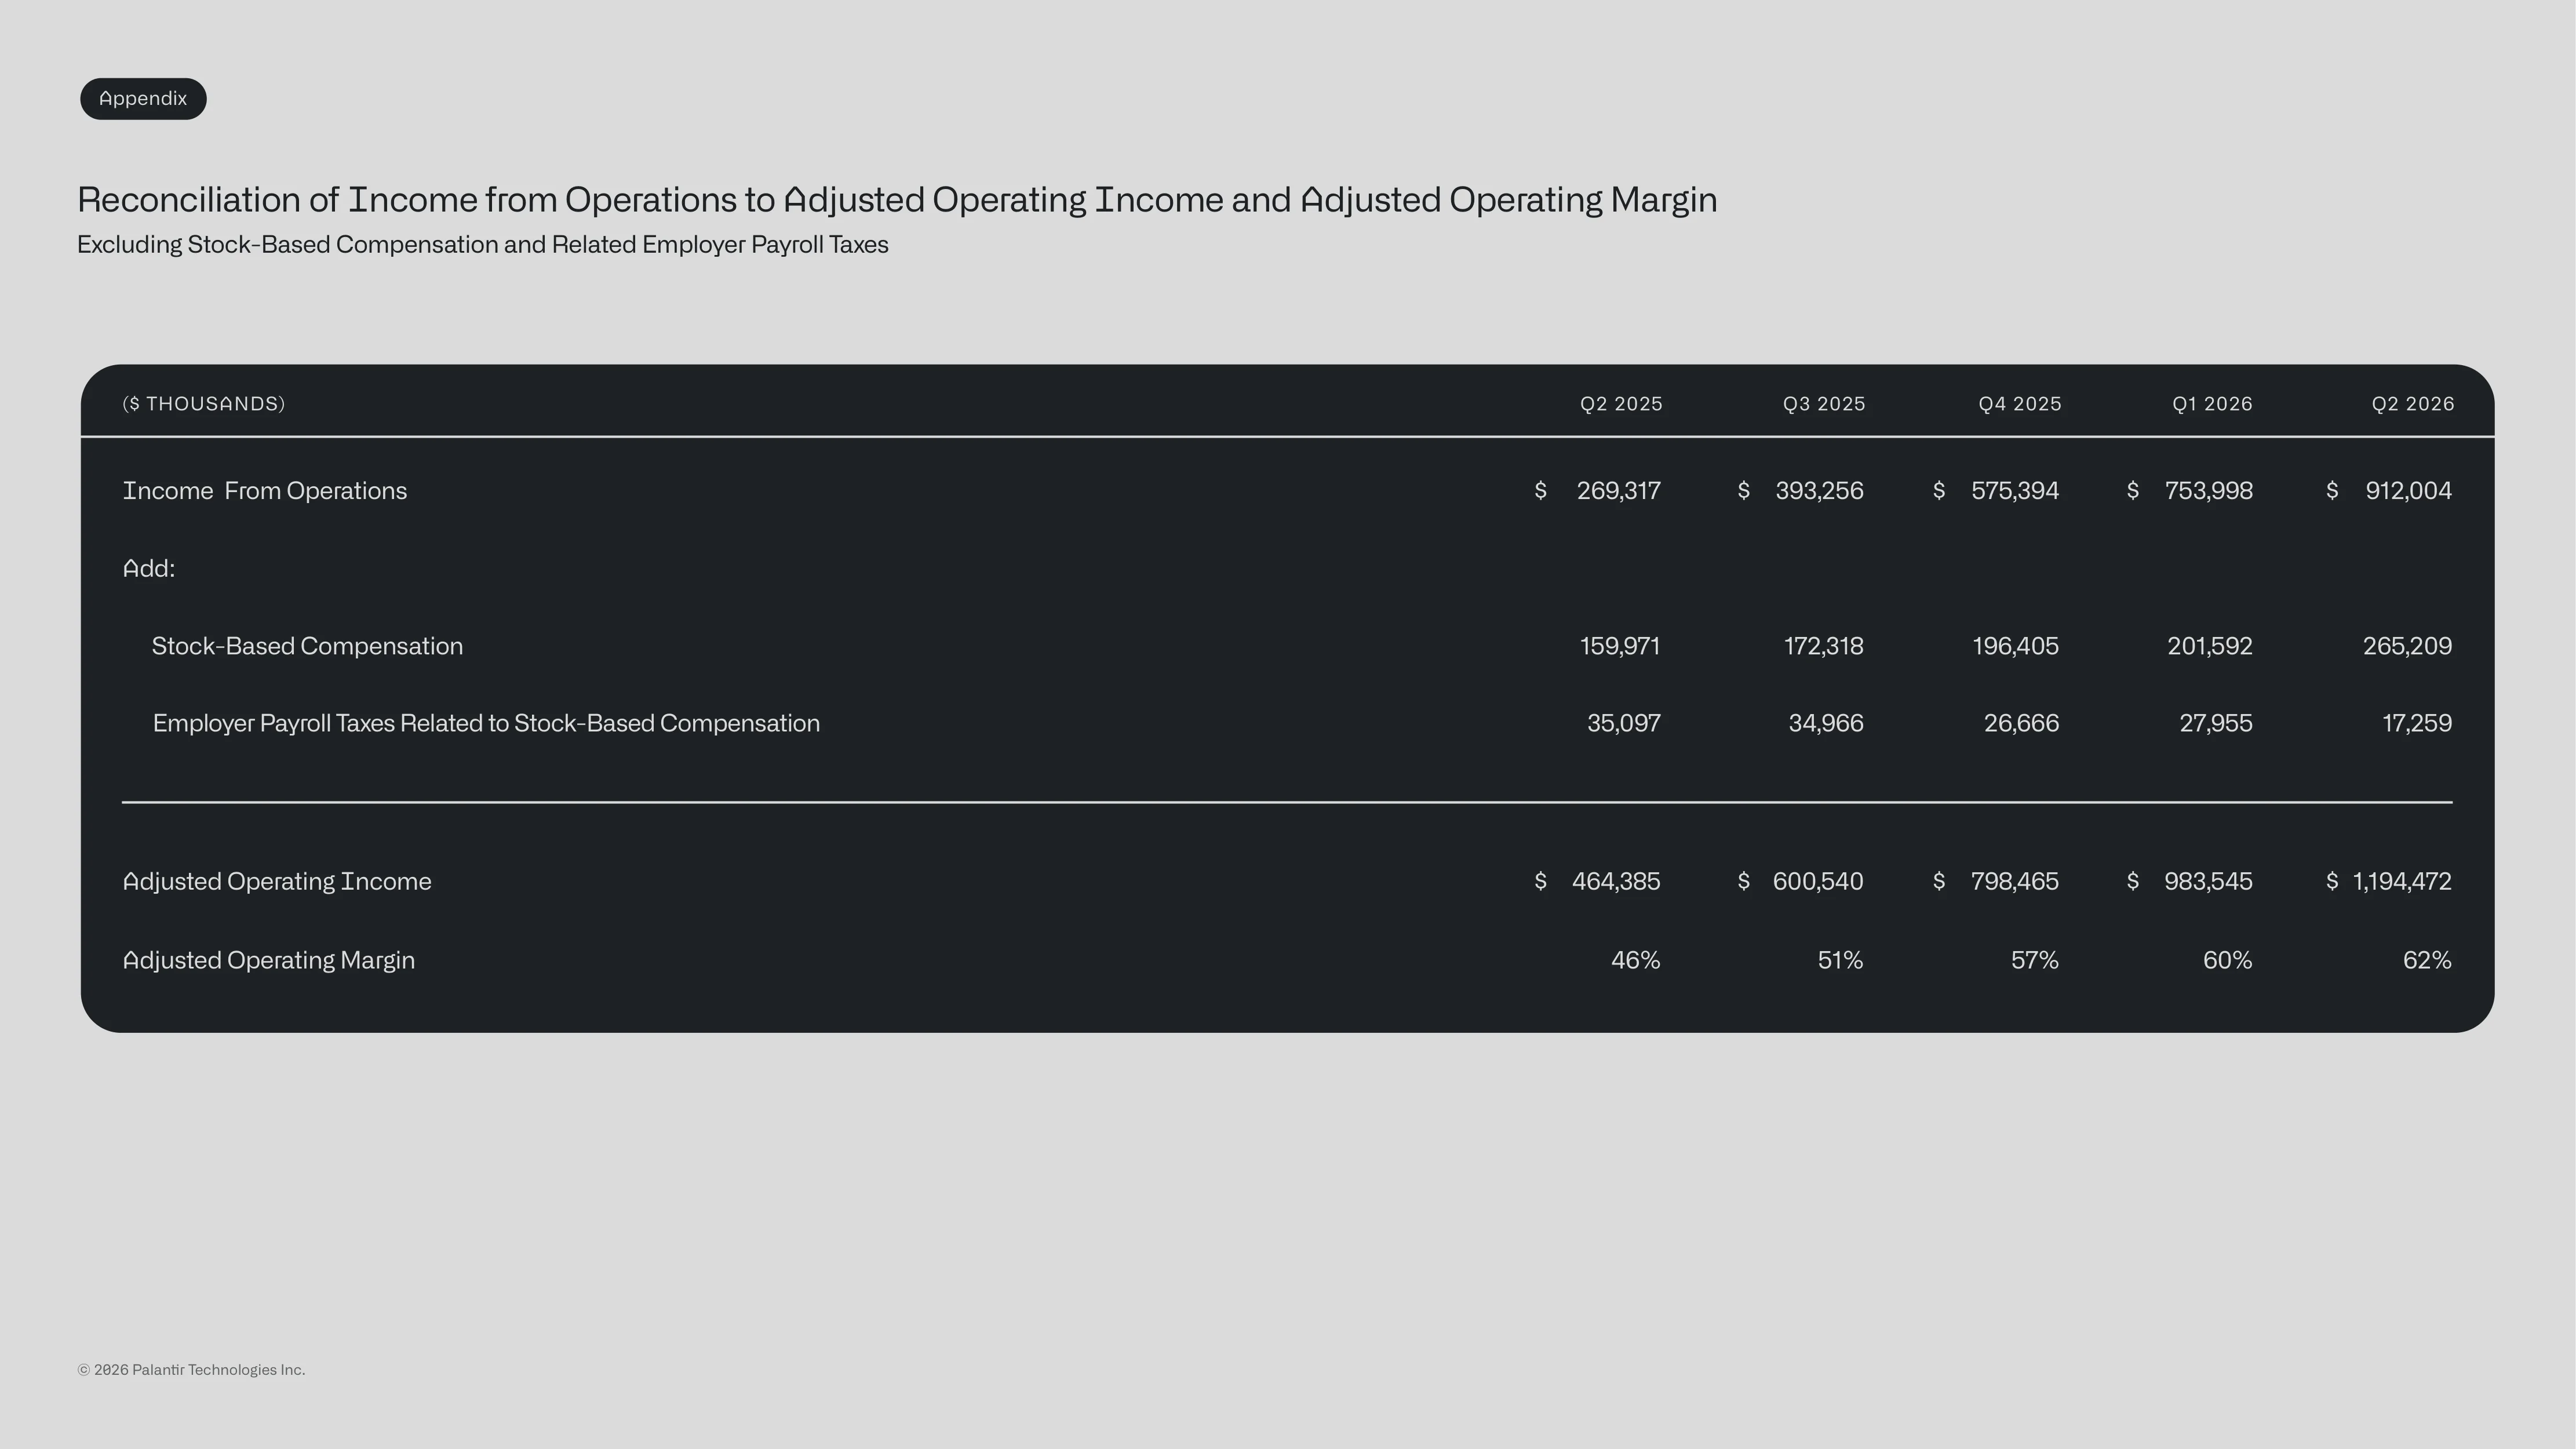The width and height of the screenshot is (2576, 1449).
Task: Click the 62% margin value
Action: (2427, 961)
